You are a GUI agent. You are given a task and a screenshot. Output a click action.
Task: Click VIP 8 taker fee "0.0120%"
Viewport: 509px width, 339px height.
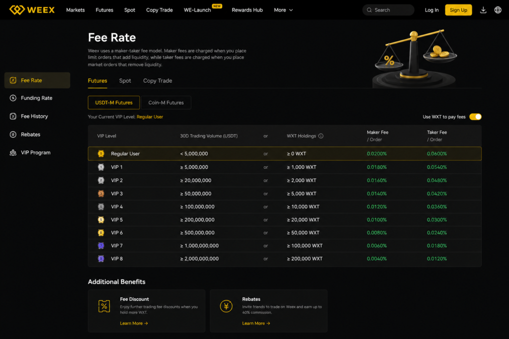(x=436, y=259)
